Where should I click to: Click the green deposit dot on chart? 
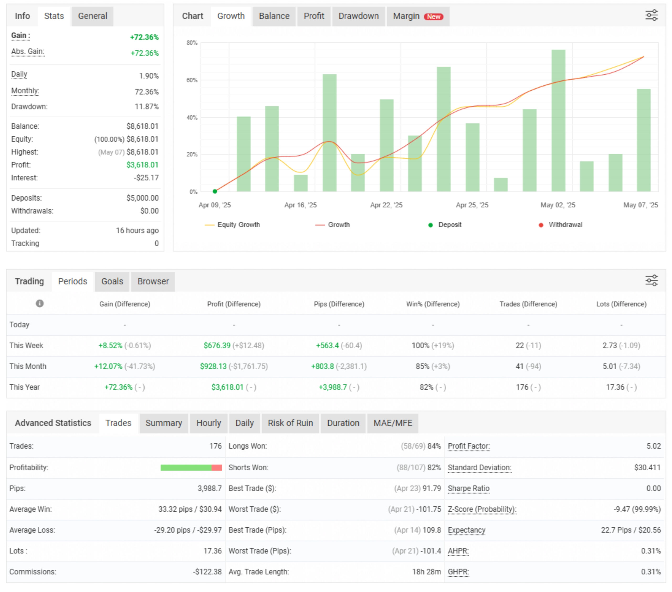point(215,191)
